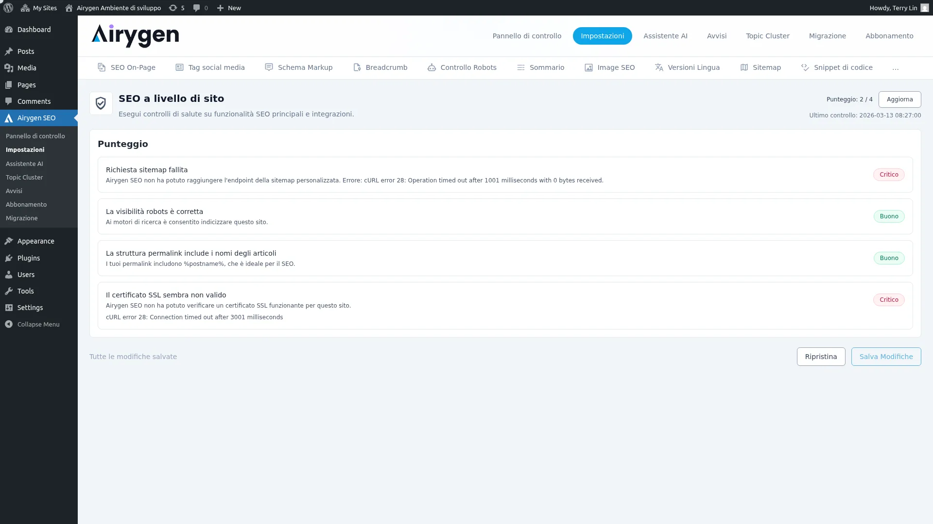The image size is (933, 524).
Task: Select the Impostazioni header tab
Action: click(x=603, y=36)
